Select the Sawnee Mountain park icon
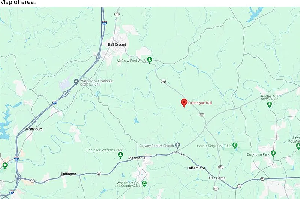This screenshot has height=199, width=300. (298, 146)
